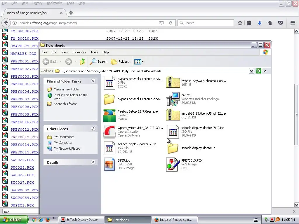Select scitech-display-doctor-7.iso file
Image resolution: width=299 pixels, height=224 pixels.
coord(109,148)
